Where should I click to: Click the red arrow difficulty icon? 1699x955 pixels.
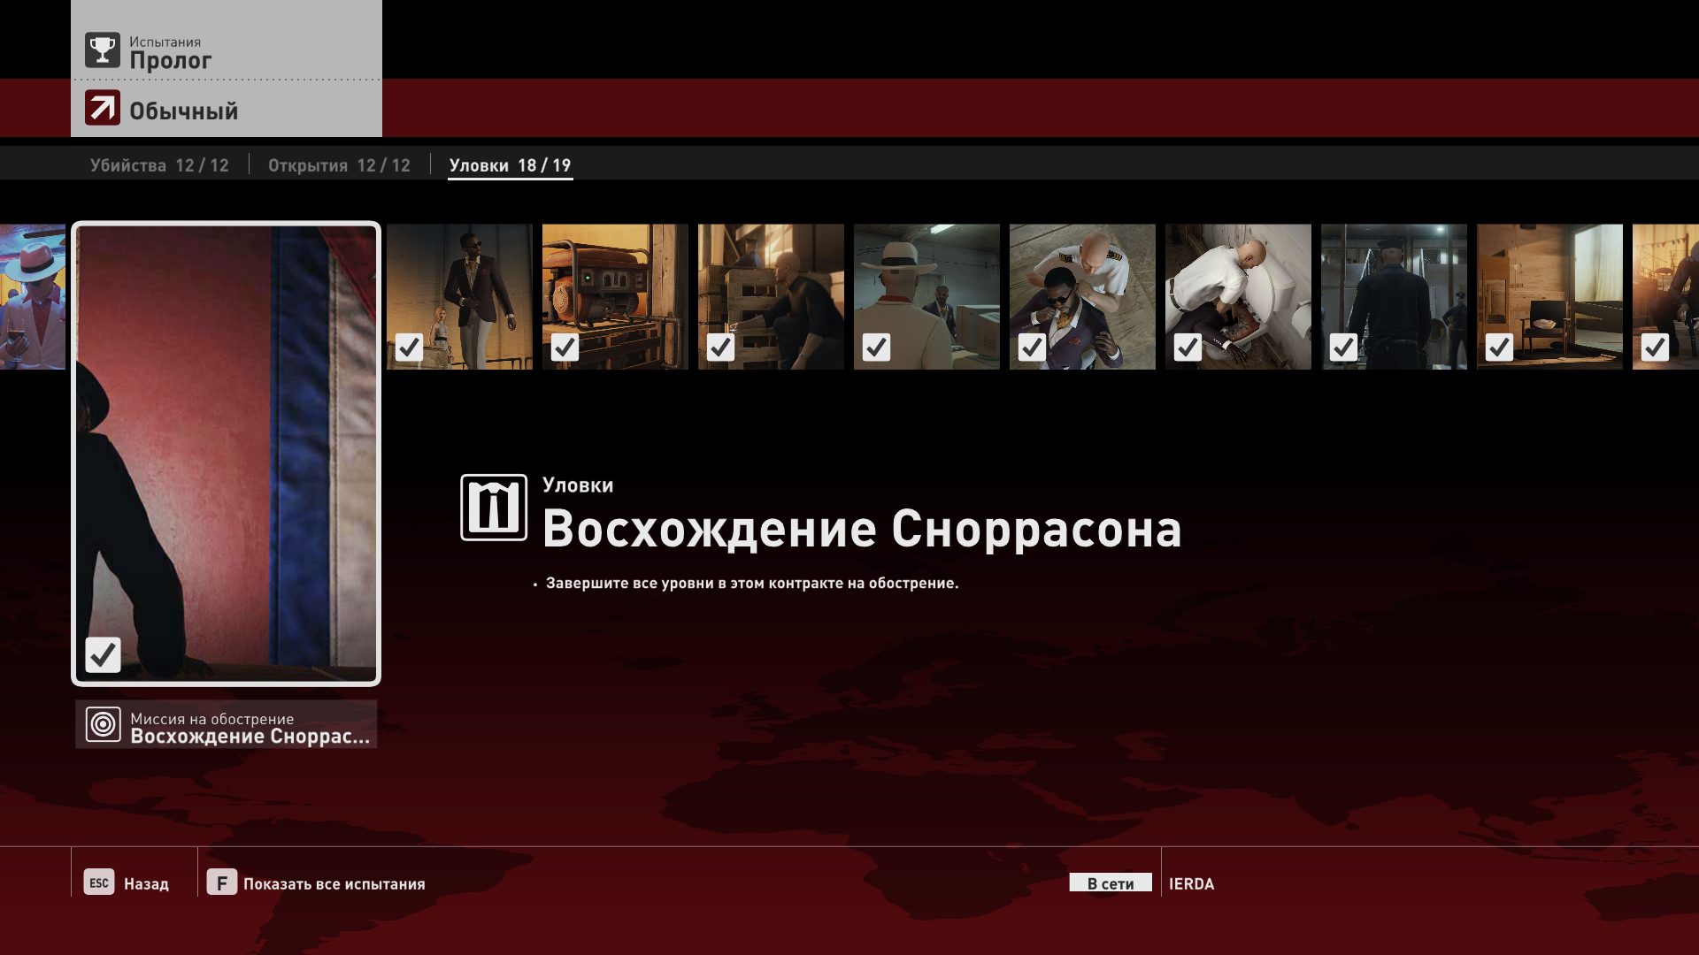click(x=103, y=108)
